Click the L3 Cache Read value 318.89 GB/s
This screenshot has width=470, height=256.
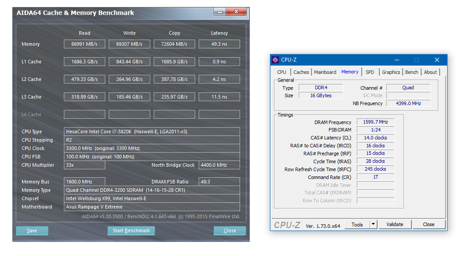point(85,97)
